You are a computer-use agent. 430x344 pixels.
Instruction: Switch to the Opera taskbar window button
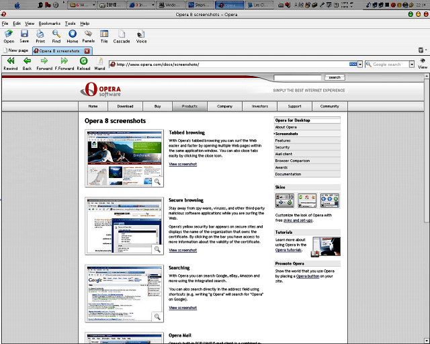(230, 5)
